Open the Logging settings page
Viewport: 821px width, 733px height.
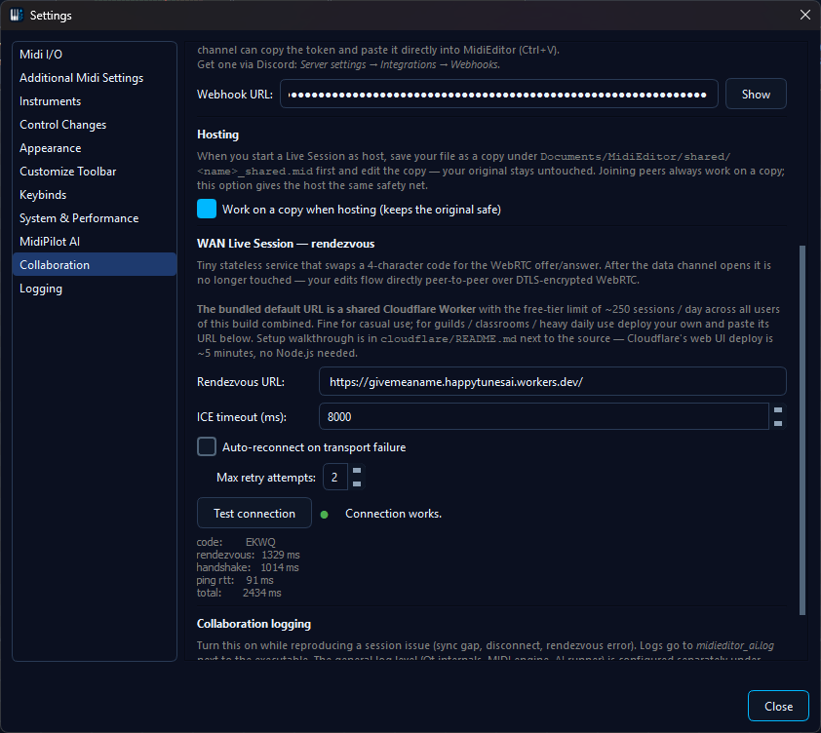point(95,289)
